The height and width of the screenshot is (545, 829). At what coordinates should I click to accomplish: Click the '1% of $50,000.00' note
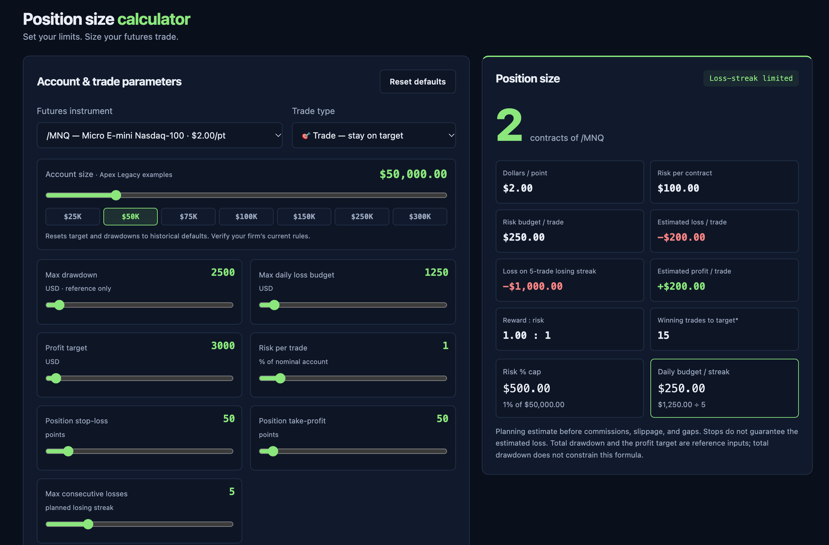534,404
